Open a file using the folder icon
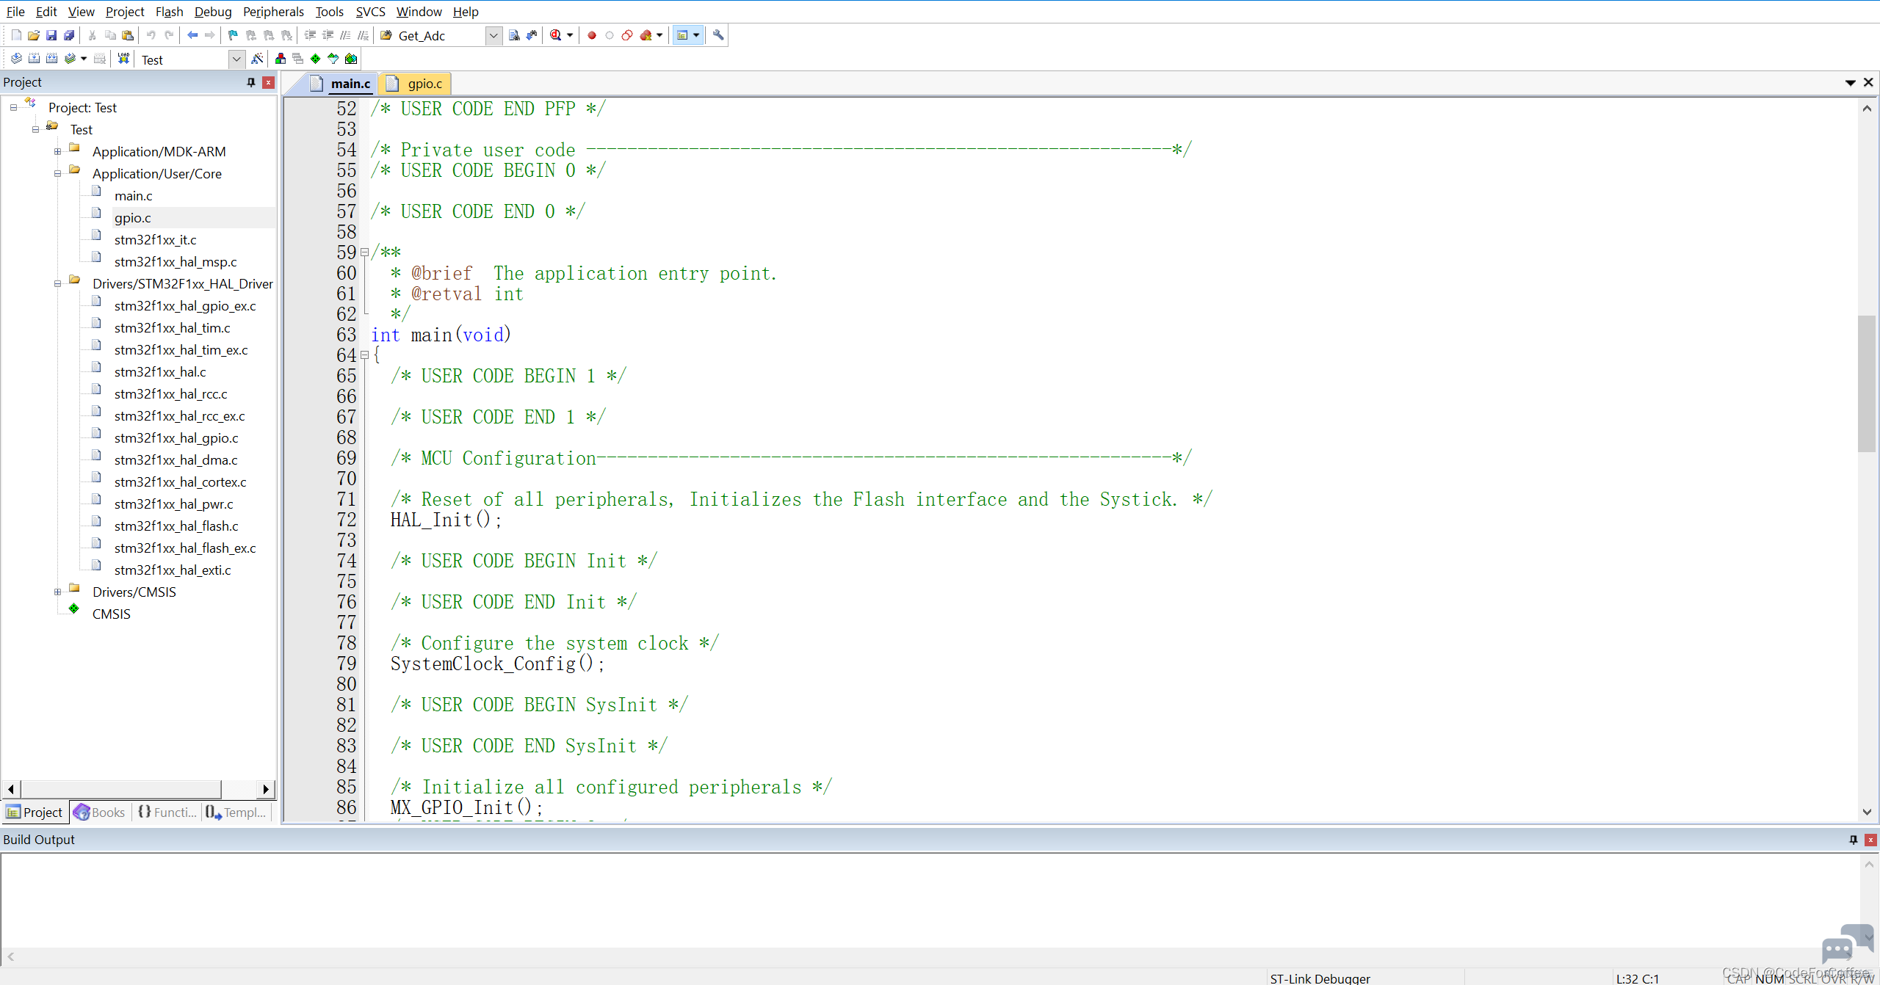The height and width of the screenshot is (985, 1880). (34, 35)
